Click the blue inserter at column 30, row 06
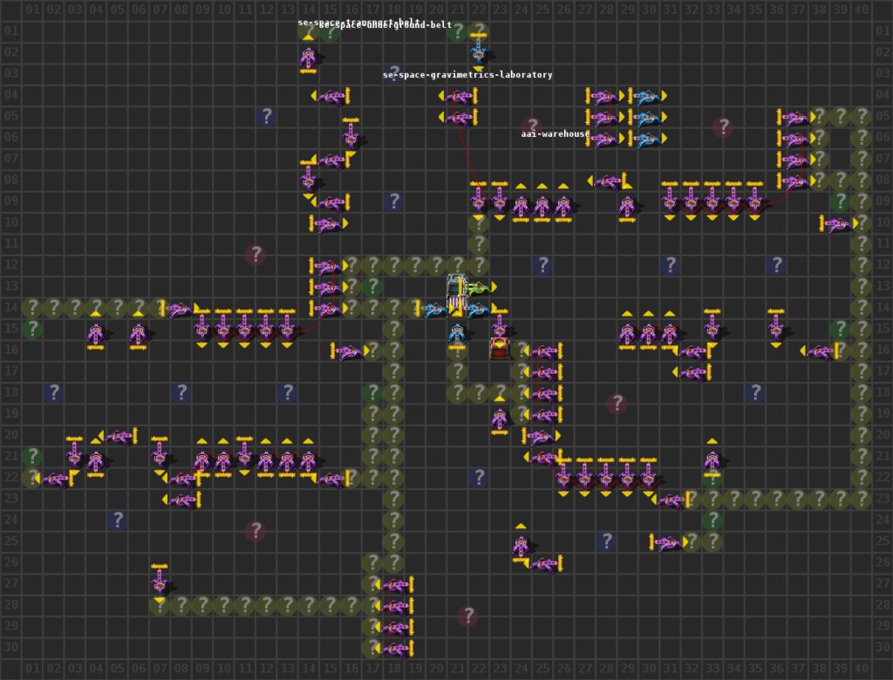The width and height of the screenshot is (893, 680). pyautogui.click(x=648, y=138)
